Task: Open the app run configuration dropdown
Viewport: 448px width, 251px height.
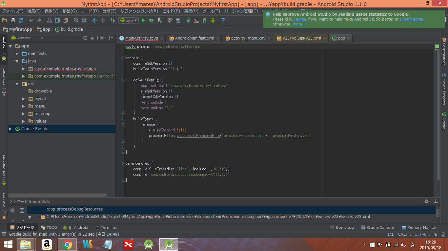Action: click(x=129, y=20)
